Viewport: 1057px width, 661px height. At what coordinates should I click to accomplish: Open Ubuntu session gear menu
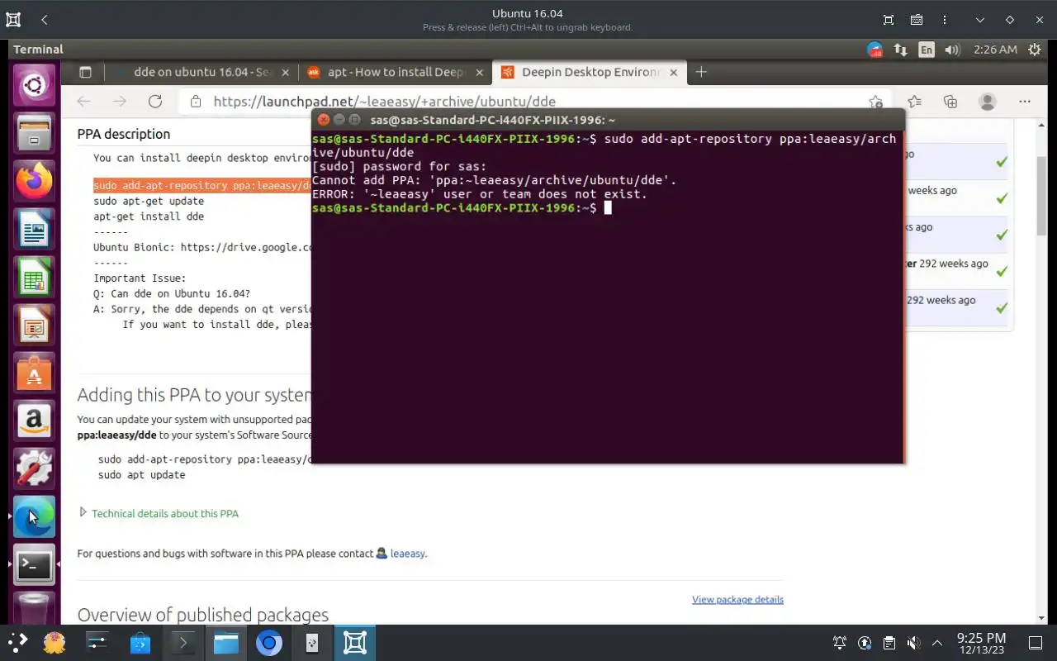point(1034,50)
